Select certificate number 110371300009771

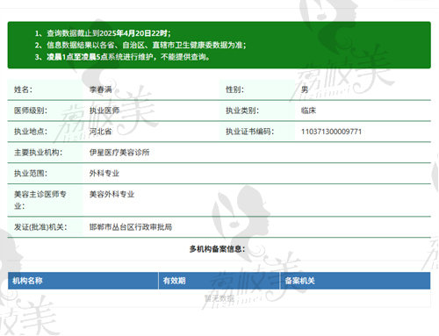[x=331, y=132]
